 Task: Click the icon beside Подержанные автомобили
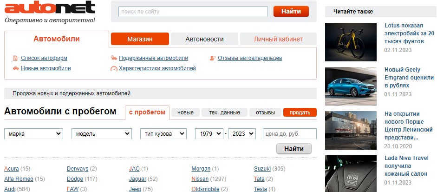114,59
